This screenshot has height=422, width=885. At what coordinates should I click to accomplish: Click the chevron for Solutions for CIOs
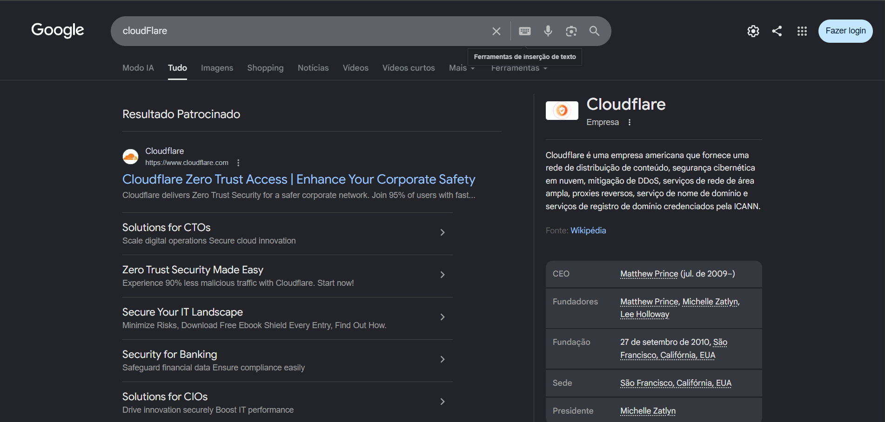pyautogui.click(x=442, y=402)
